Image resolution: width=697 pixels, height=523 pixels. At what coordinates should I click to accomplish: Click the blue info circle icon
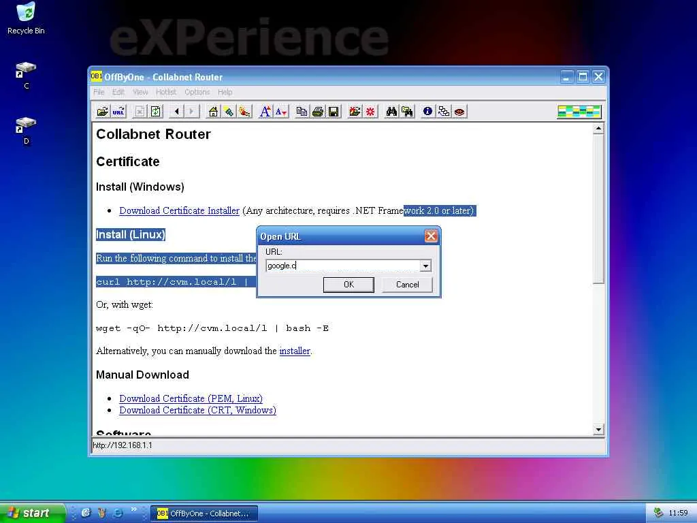coord(427,111)
